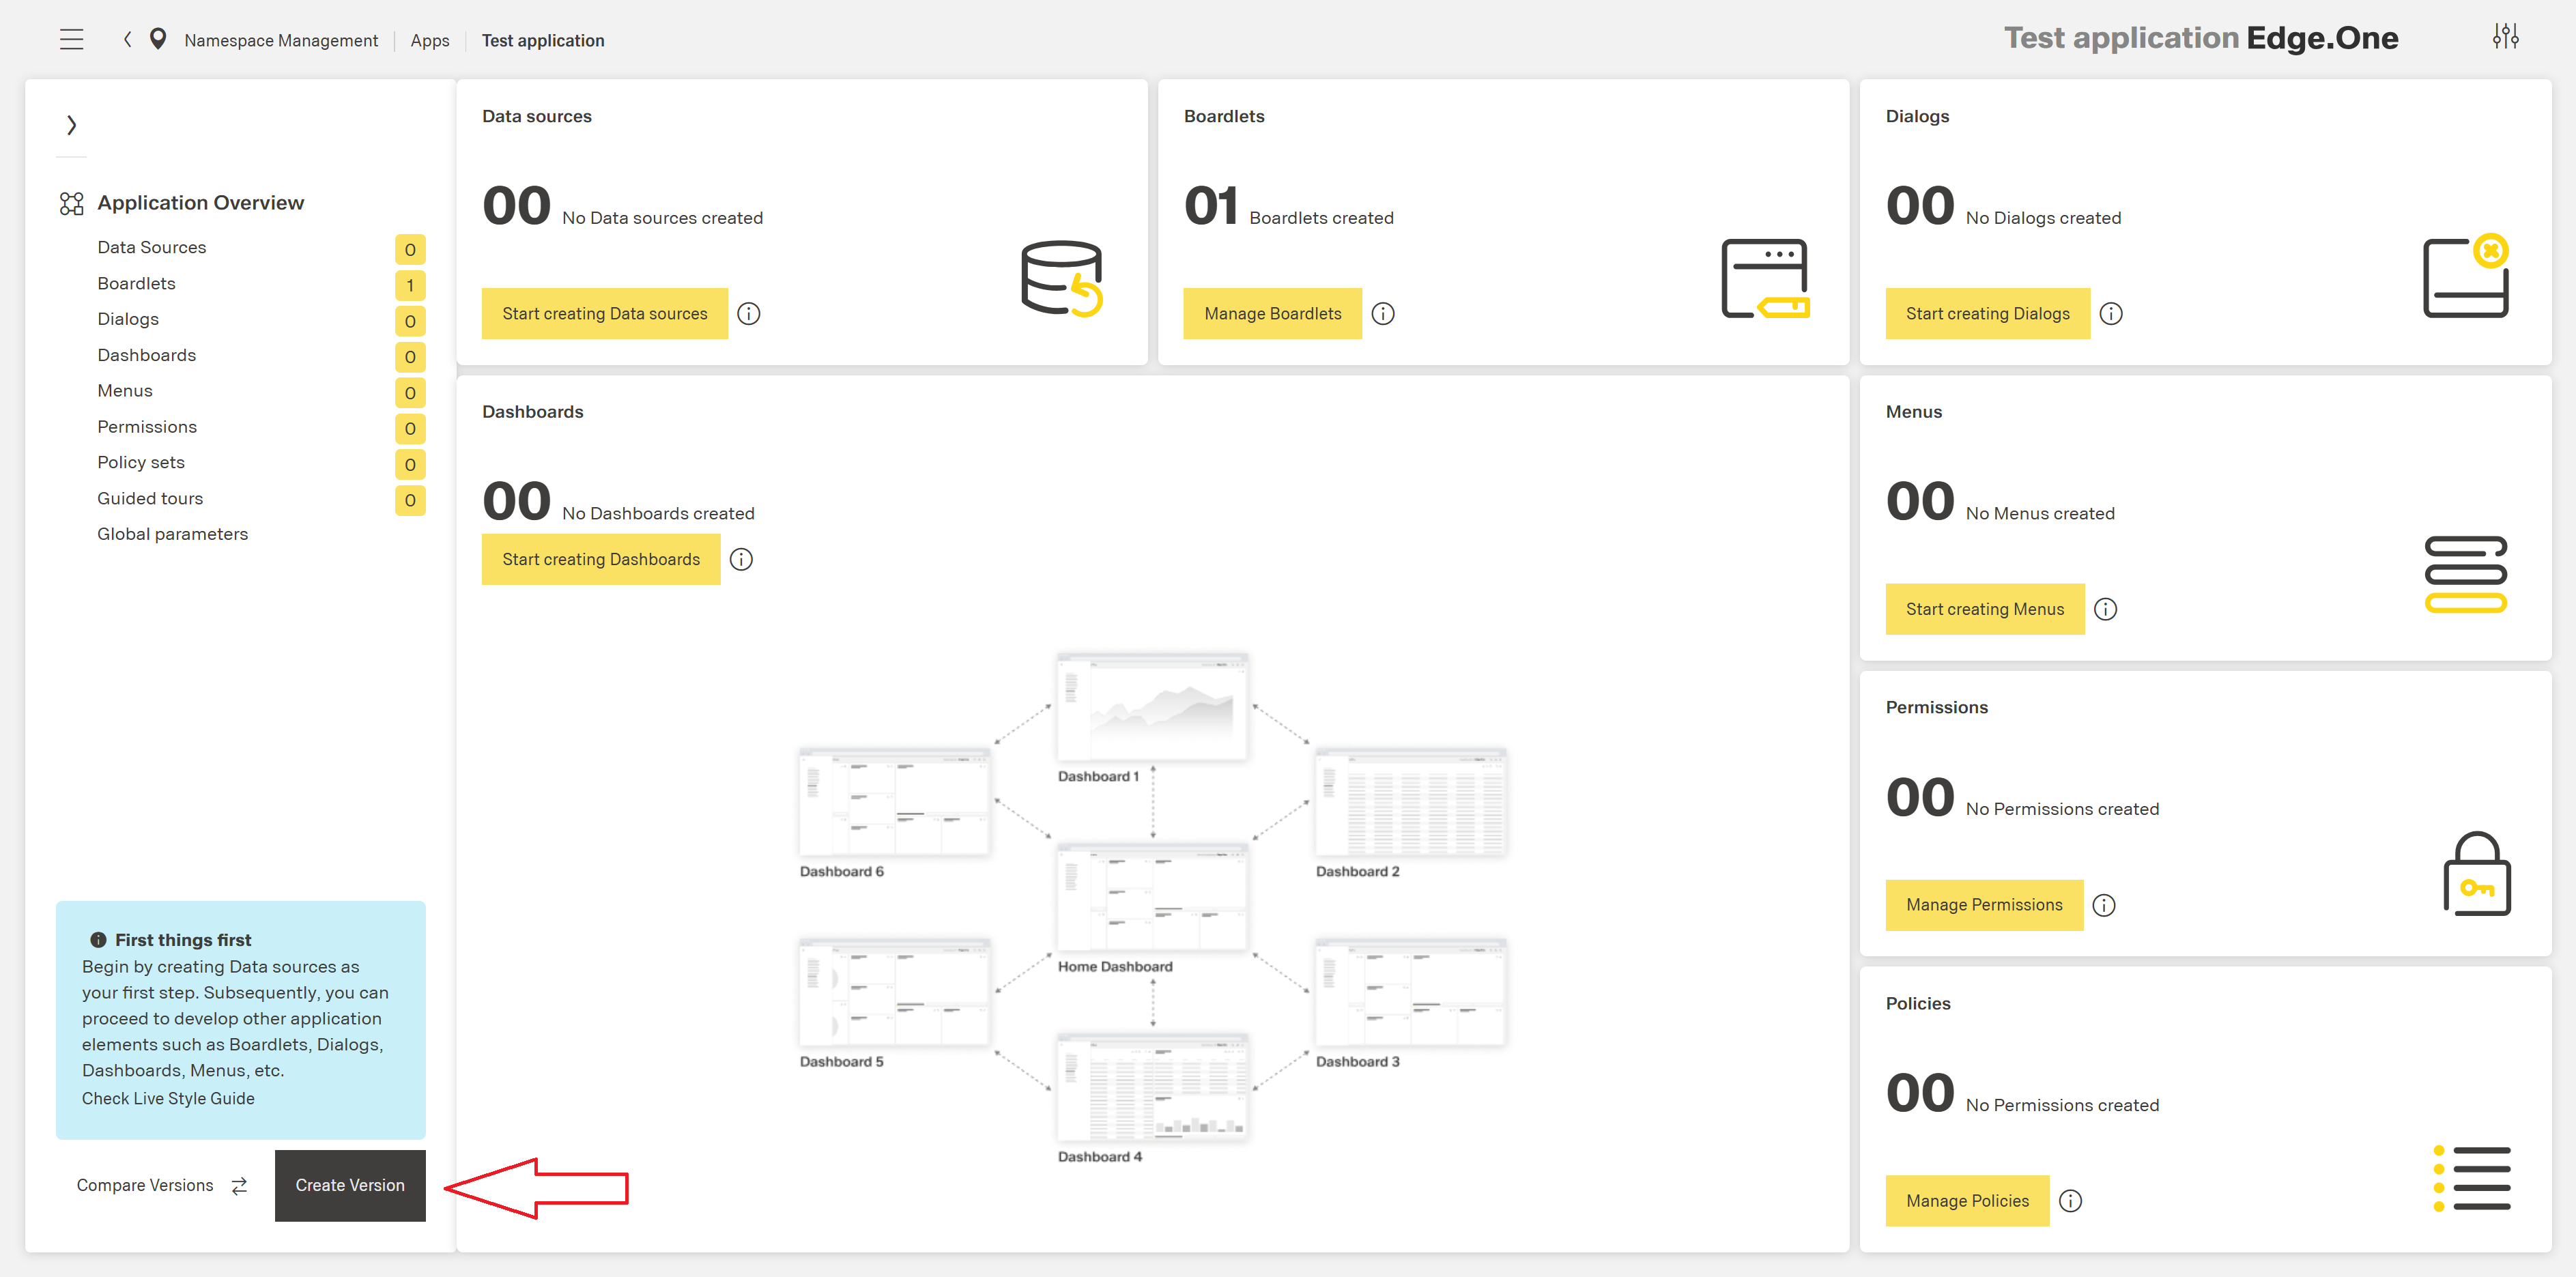Click the info icon beside Start creating Data sources
2576x1277 pixels.
click(749, 313)
